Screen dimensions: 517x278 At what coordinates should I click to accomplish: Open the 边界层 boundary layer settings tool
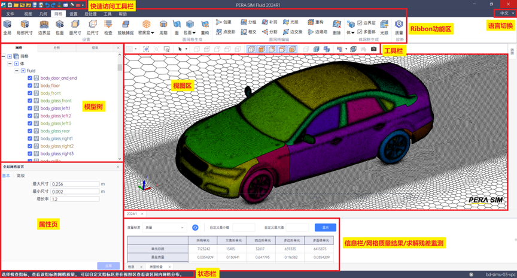point(44,25)
